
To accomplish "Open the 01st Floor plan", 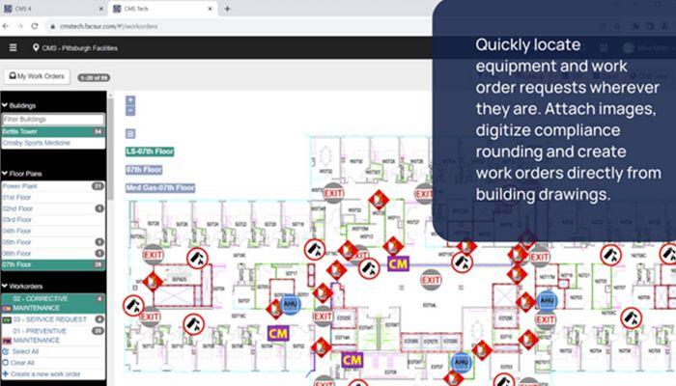I will coord(53,197).
